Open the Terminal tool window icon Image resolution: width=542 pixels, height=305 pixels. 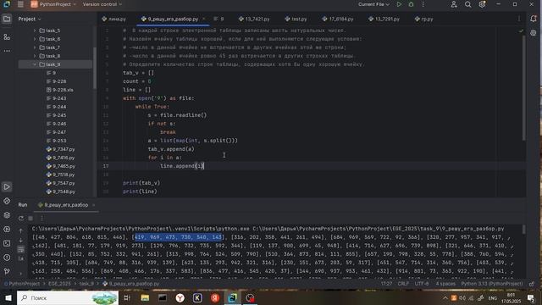coord(7,243)
